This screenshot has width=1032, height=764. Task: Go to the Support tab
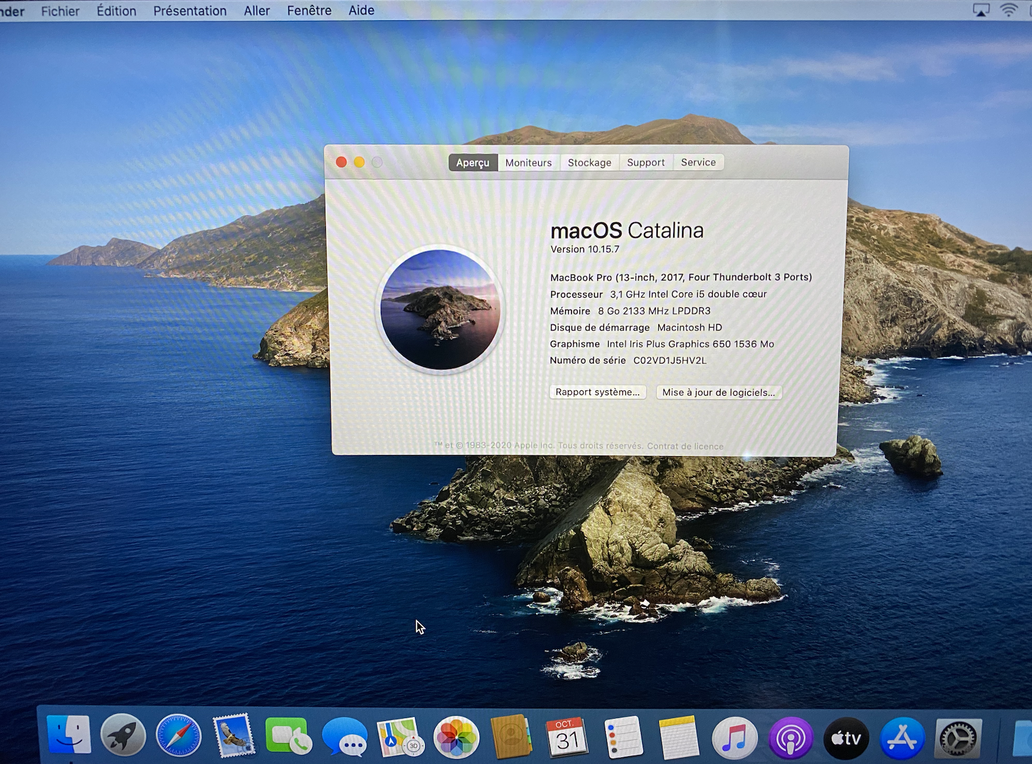pos(646,163)
